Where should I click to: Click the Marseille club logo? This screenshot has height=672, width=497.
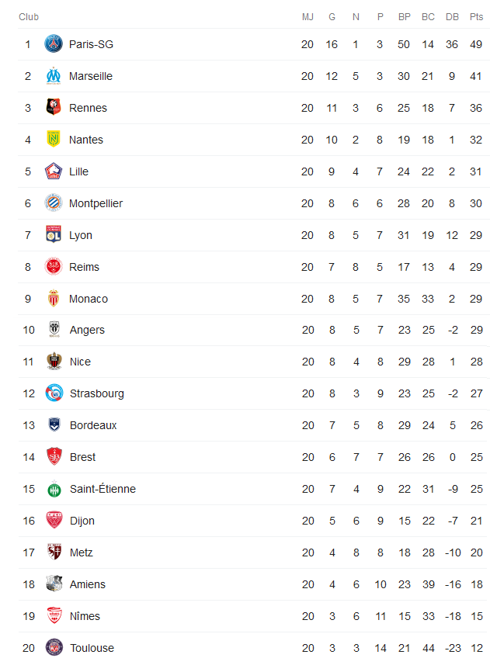pos(54,76)
